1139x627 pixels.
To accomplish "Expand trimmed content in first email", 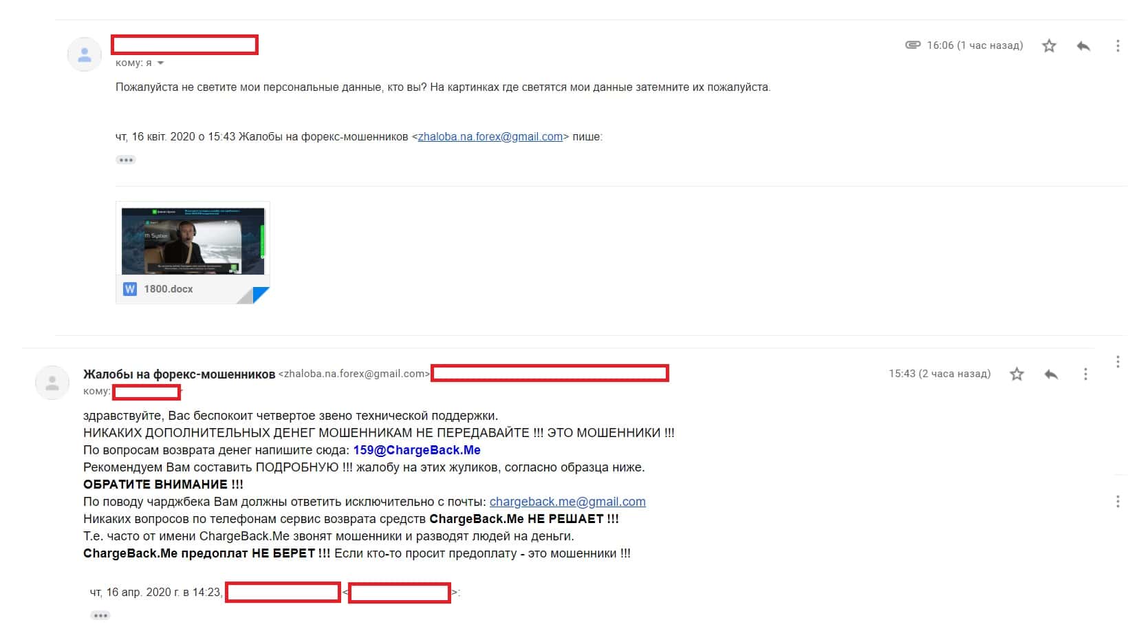I will 125,160.
